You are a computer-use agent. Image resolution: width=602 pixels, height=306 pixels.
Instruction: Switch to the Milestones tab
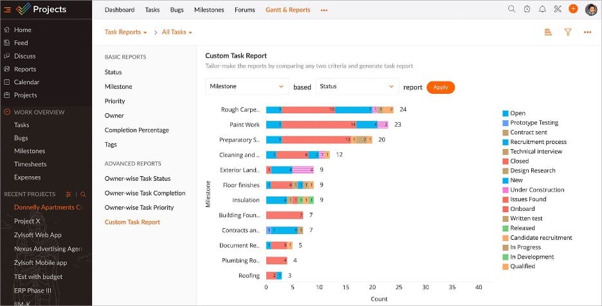(x=209, y=10)
